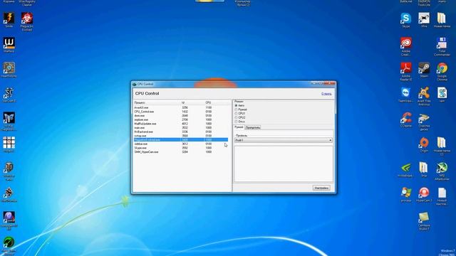
Task: Expand the Profile 1 dropdown
Action: (x=284, y=141)
